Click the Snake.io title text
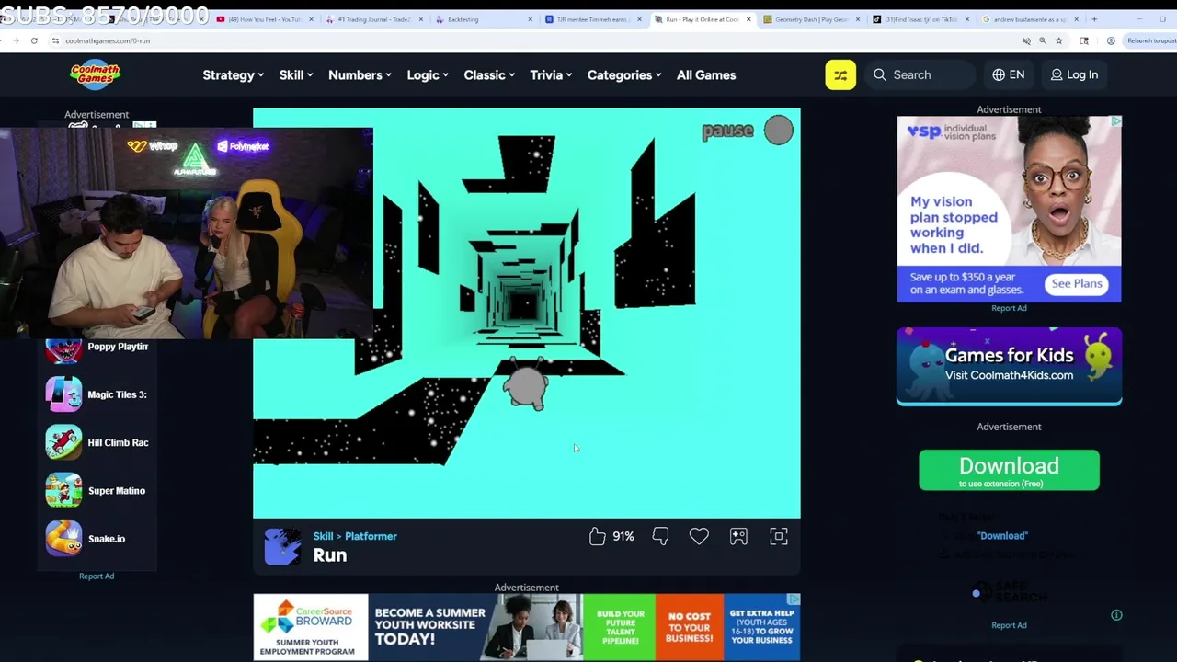The image size is (1177, 662). click(107, 539)
